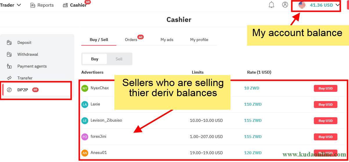Click the AN avatar for Anesu01
The height and width of the screenshot is (162, 349).
85,153
